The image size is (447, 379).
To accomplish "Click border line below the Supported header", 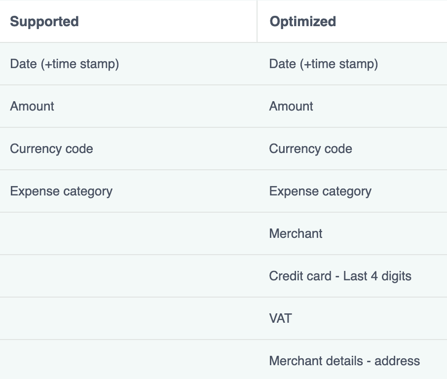I will coord(128,42).
